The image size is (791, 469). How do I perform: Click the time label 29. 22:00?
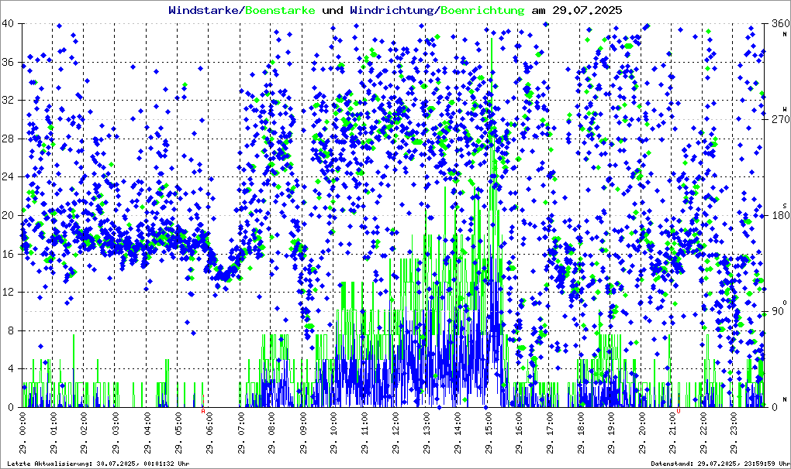pyautogui.click(x=704, y=433)
